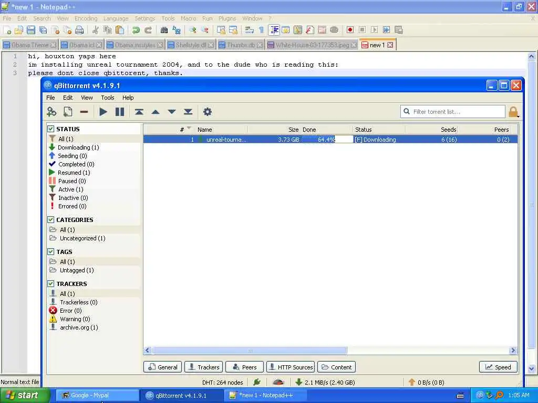Click the Delete torrent minus icon
538x403 pixels.
click(x=84, y=112)
